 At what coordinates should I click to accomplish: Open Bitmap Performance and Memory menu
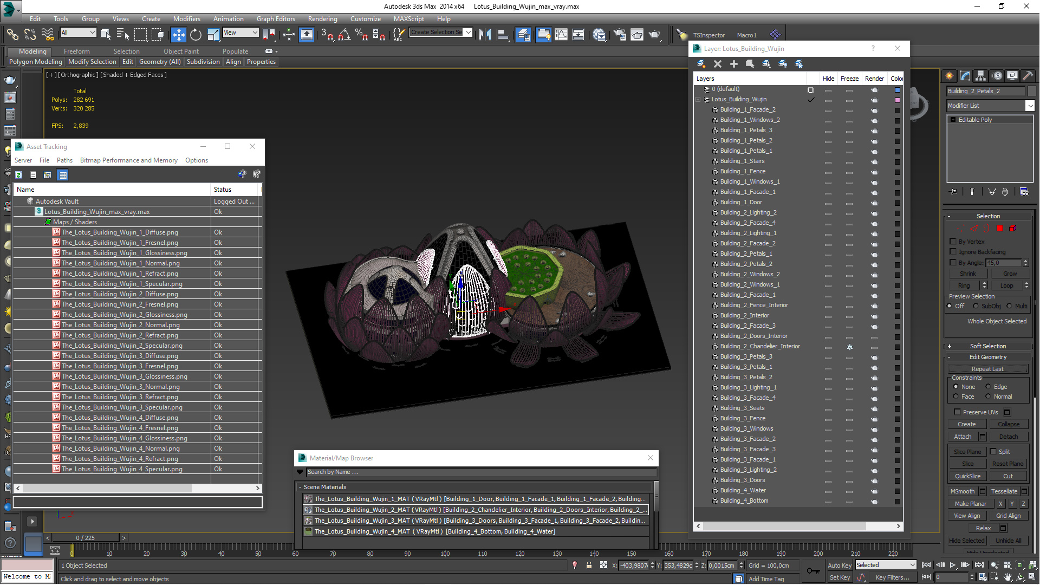coord(128,160)
